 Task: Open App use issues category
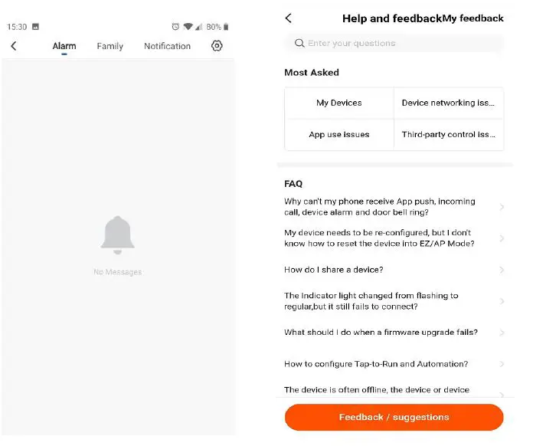[x=339, y=135]
